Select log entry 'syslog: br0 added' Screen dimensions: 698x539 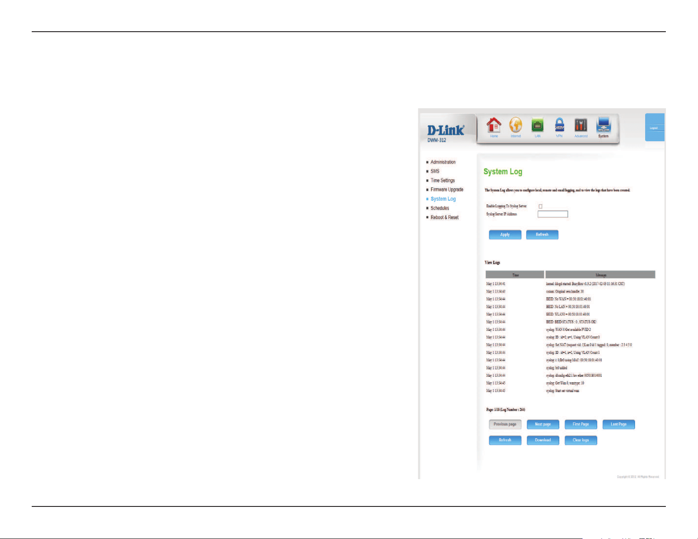(x=557, y=368)
